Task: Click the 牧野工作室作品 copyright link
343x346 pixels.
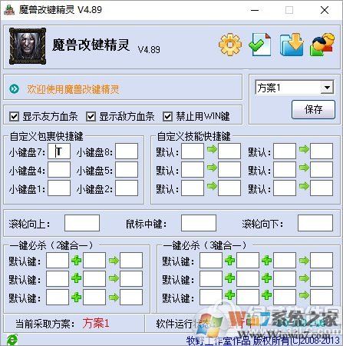Action: [263, 341]
